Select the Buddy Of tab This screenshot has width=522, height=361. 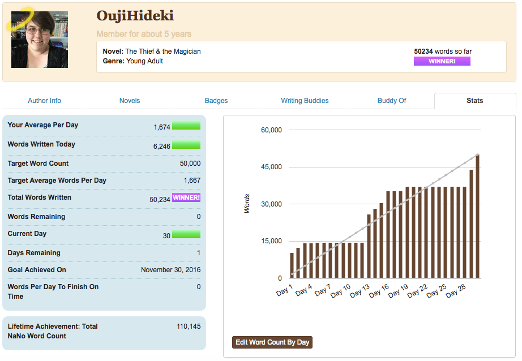coord(392,101)
